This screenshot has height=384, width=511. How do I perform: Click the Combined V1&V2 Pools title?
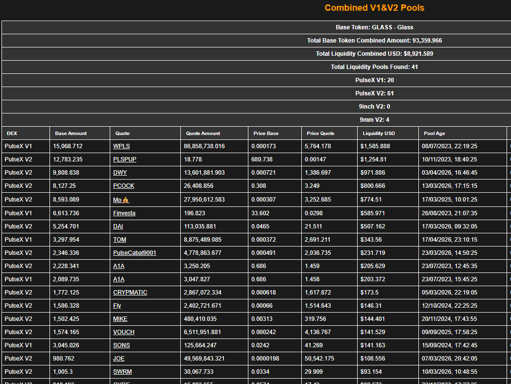pyautogui.click(x=374, y=8)
